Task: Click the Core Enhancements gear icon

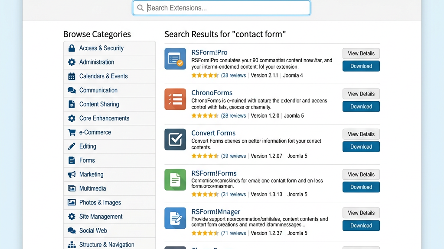Action: point(72,118)
